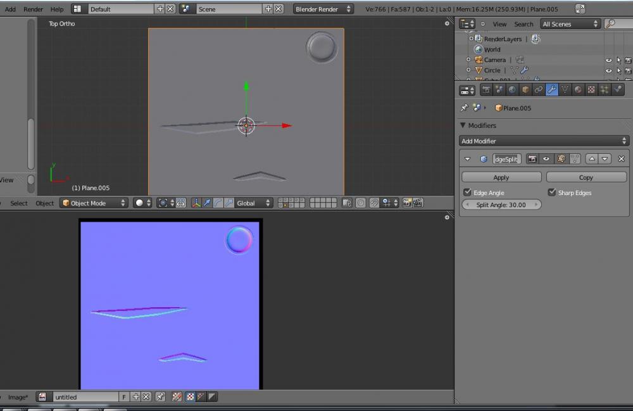Move the EdgeSplit modifier up the stack
Viewport: 633px width, 411px height.
point(592,159)
